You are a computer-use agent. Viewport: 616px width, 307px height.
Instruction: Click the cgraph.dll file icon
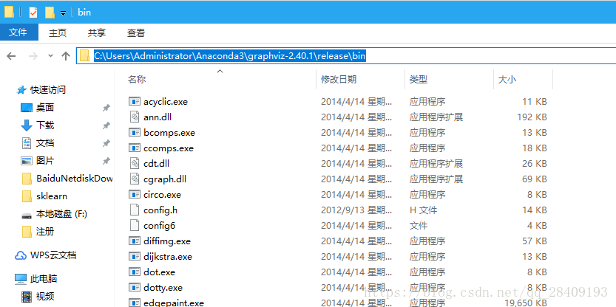tap(135, 179)
